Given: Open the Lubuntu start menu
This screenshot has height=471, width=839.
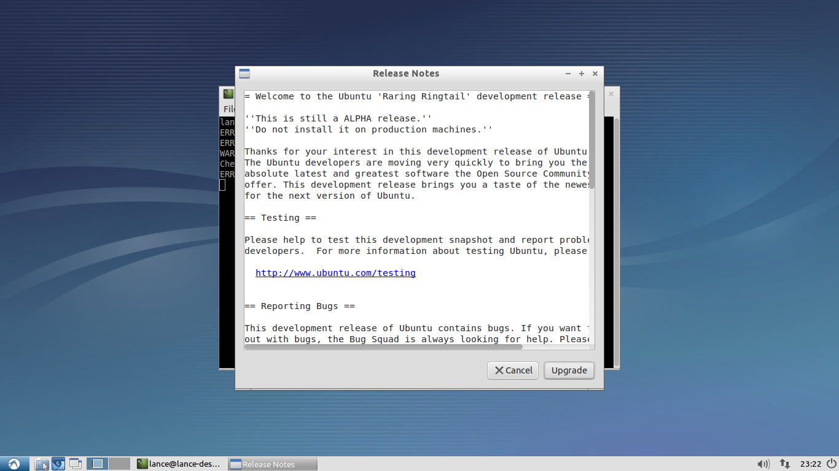Looking at the screenshot, I should (x=14, y=464).
